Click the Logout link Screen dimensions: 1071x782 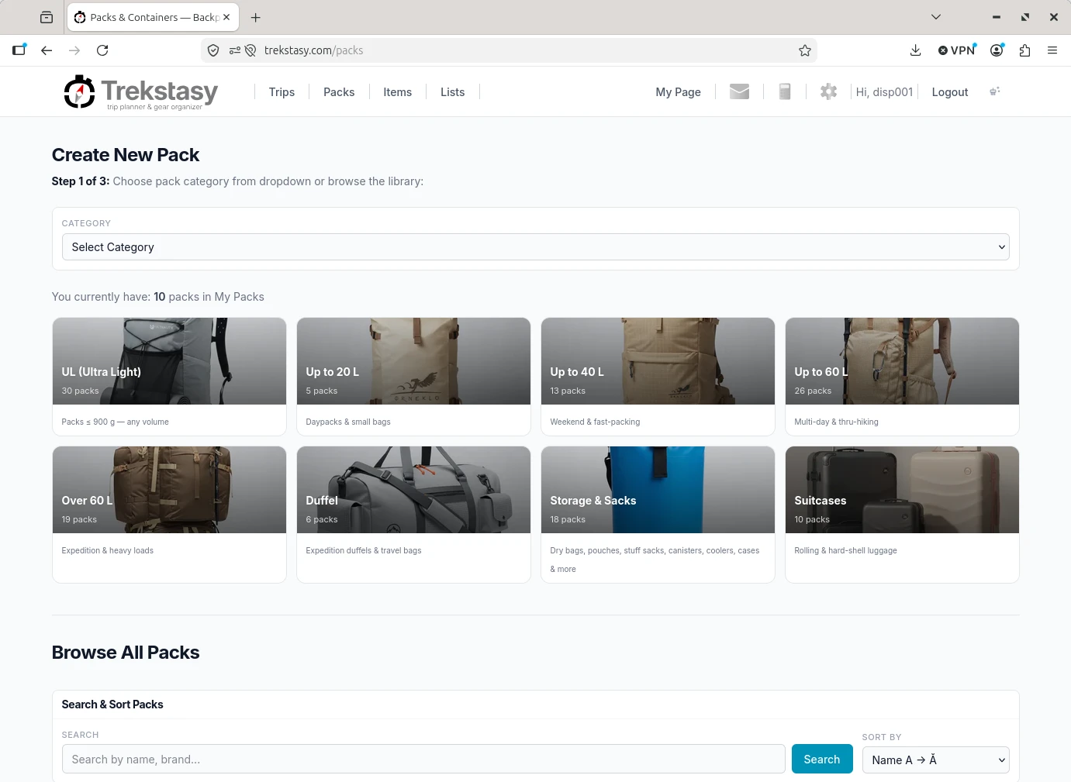(x=949, y=92)
